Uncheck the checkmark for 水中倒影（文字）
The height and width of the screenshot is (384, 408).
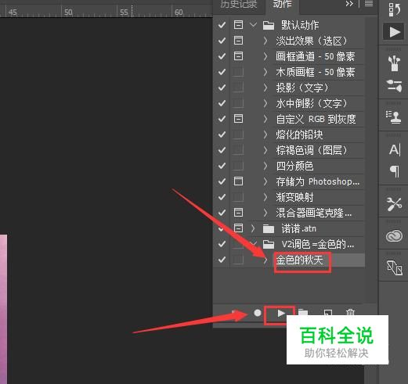pyautogui.click(x=222, y=103)
